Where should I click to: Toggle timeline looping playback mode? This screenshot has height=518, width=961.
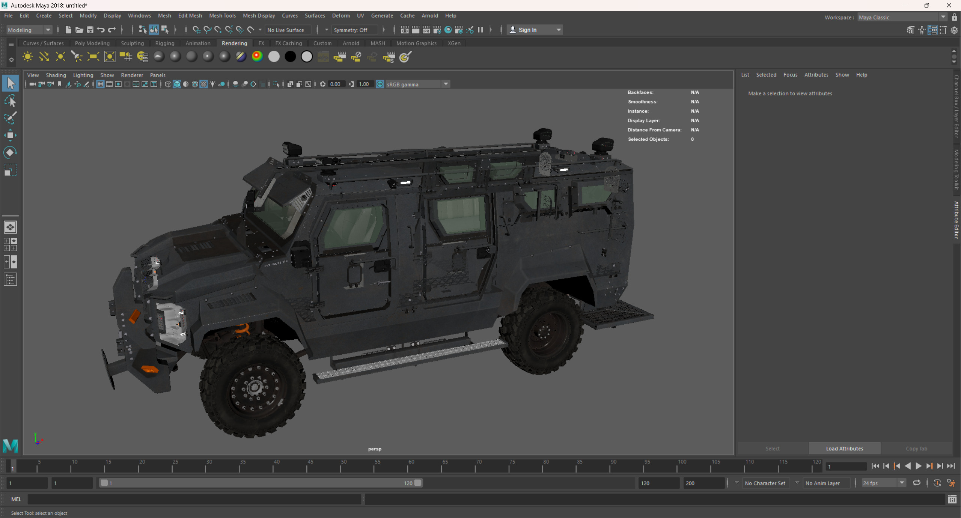pos(917,483)
